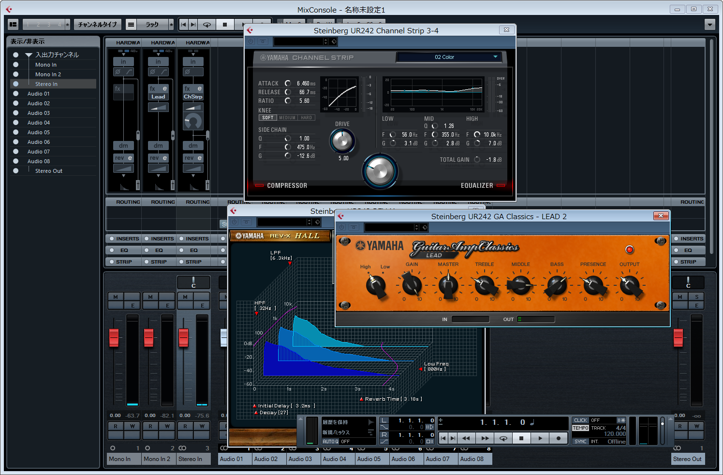Screen dimensions: 723x475
Task: Click the Stereo Out red fader handle
Action: click(679, 337)
